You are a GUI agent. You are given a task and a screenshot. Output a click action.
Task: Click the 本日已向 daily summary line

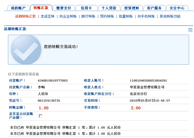65,127
